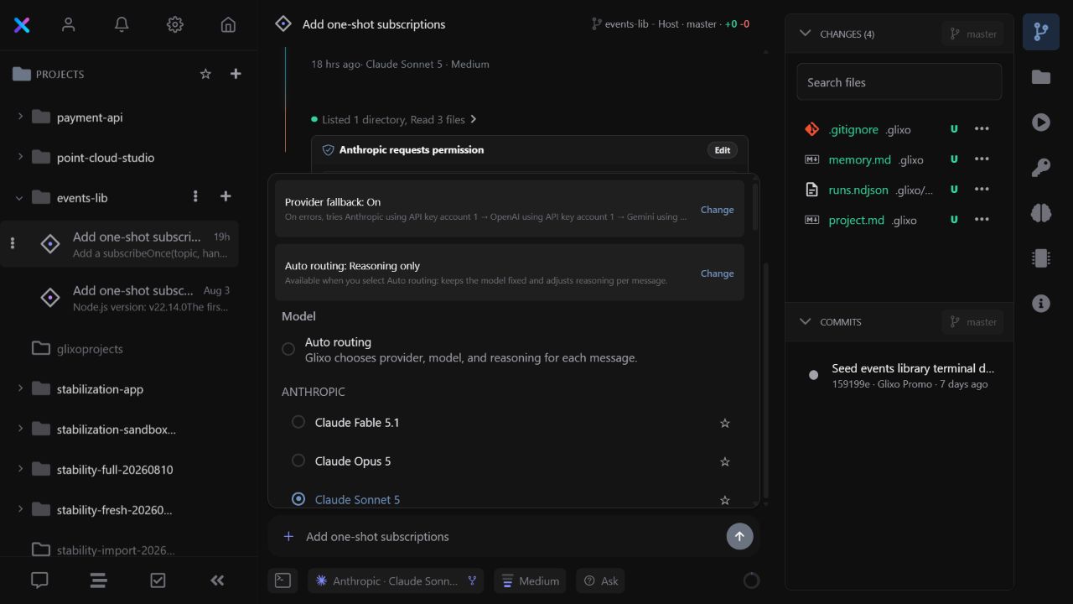Collapse the events-lib project
Image resolution: width=1073 pixels, height=604 pixels.
[20, 198]
